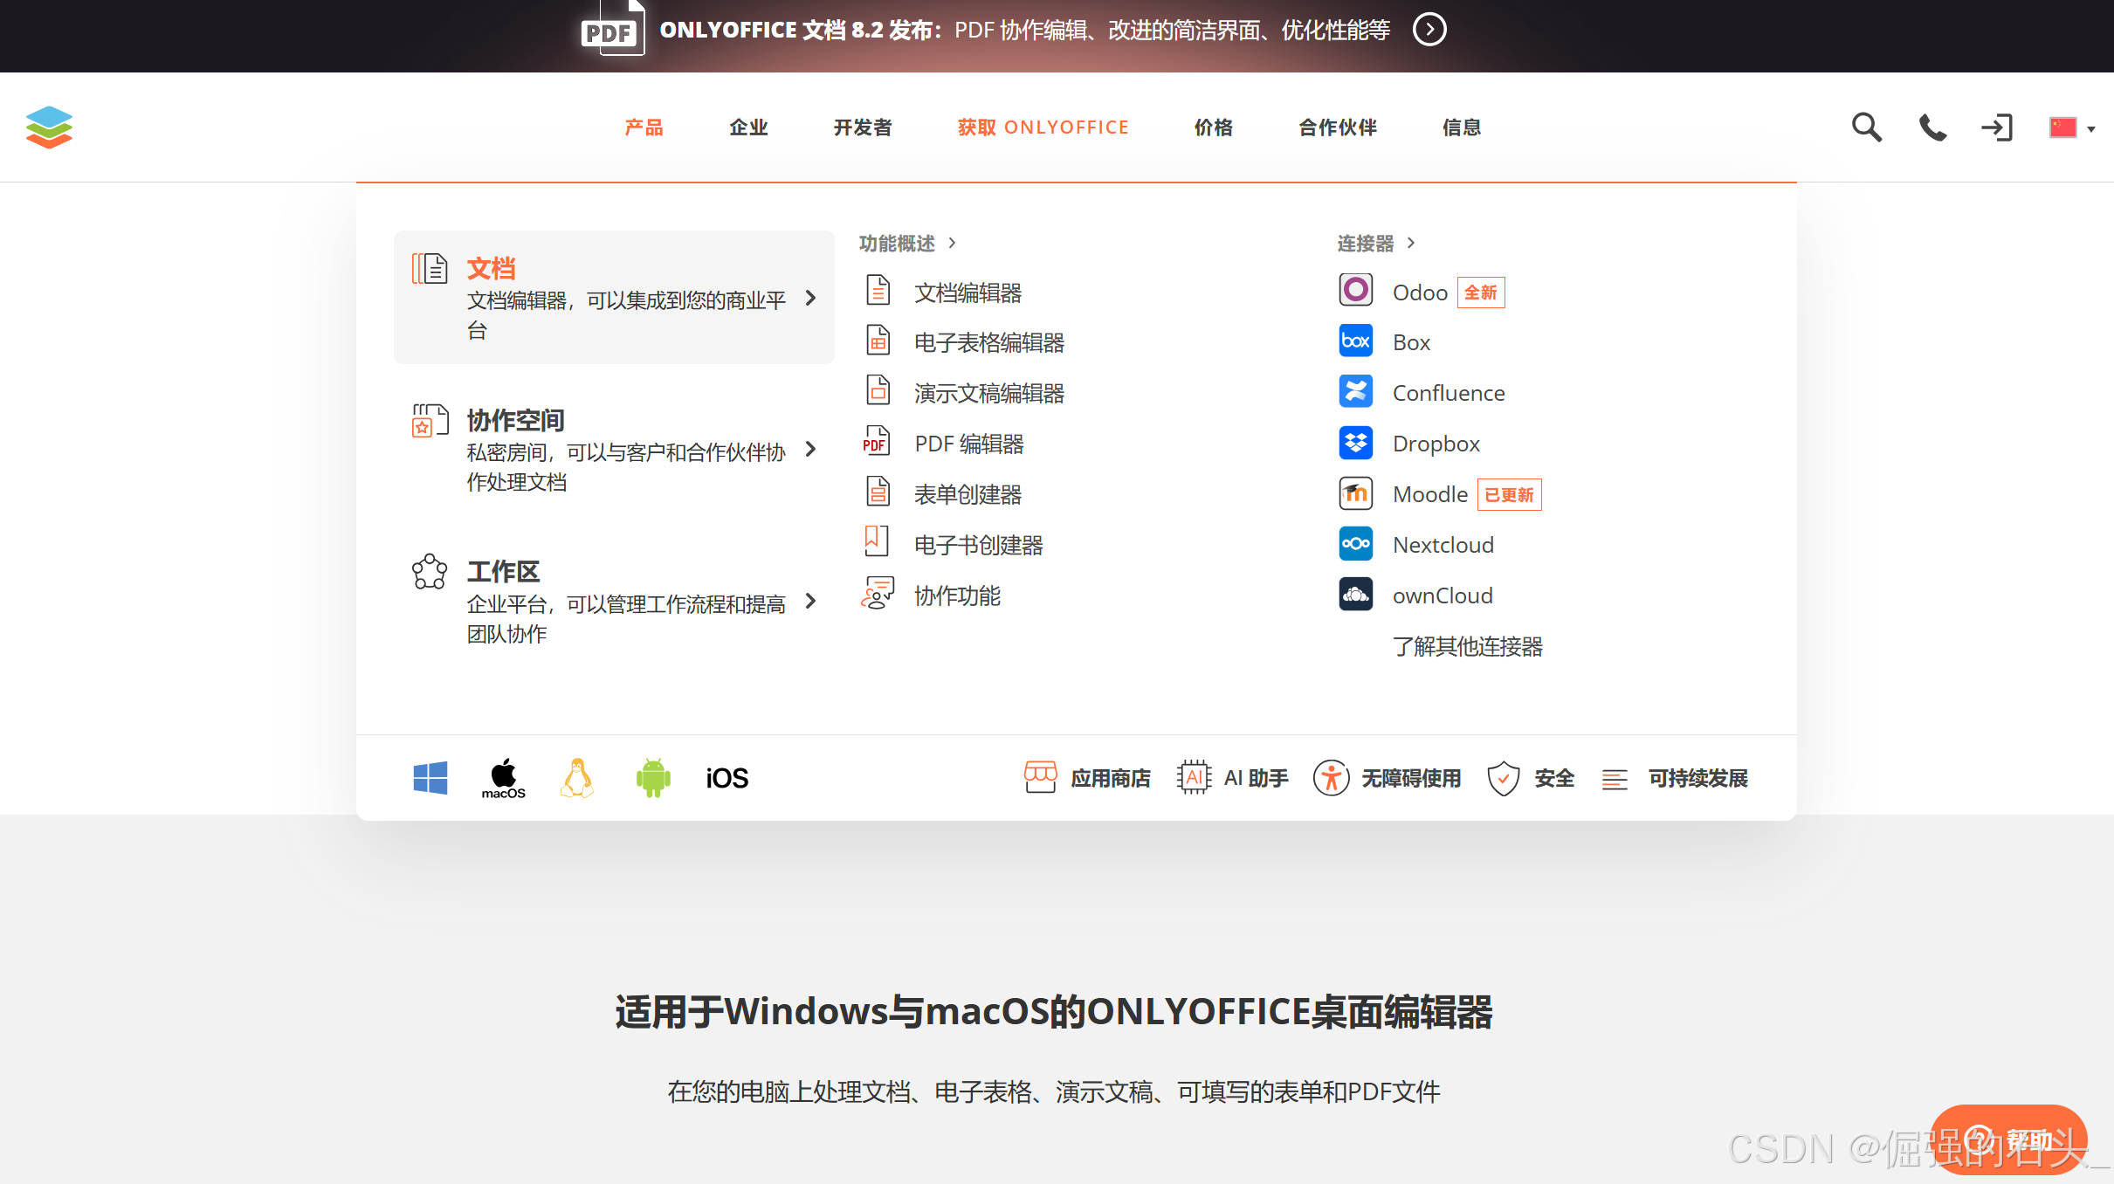Open the PDF 编辑器 link
Viewport: 2114px width, 1184px height.
point(968,444)
